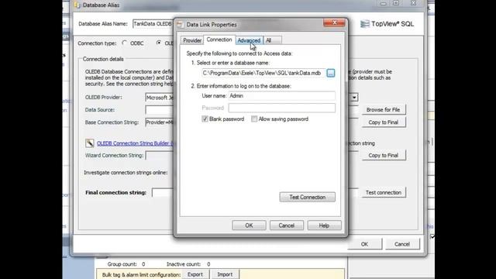Click the User name field containing Admin
This screenshot has width=496, height=279.
[x=281, y=96]
